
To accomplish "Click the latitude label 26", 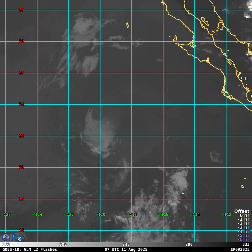I will (21, 73).
